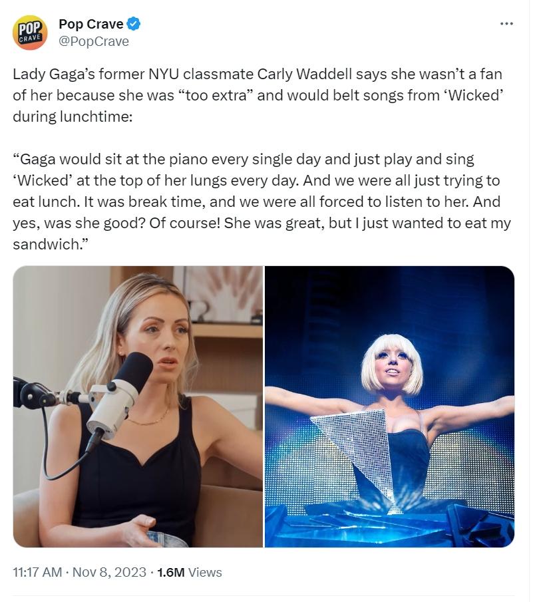Viewport: 533px width, 602px height.
Task: Click the quoted paragraph about 'Wicked'
Action: click(262, 202)
